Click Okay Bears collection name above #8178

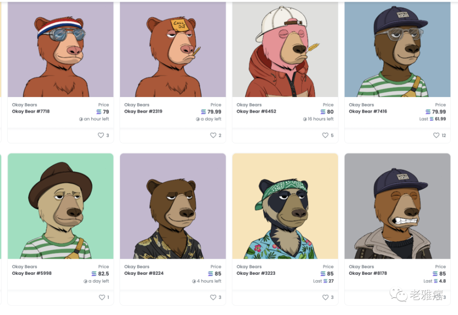(361, 266)
